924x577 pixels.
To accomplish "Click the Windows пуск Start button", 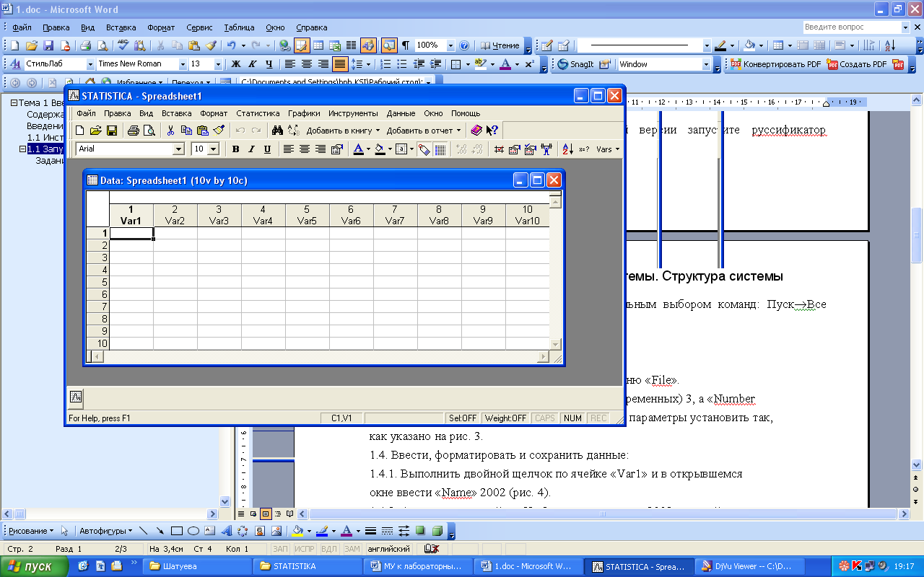I will [x=35, y=566].
